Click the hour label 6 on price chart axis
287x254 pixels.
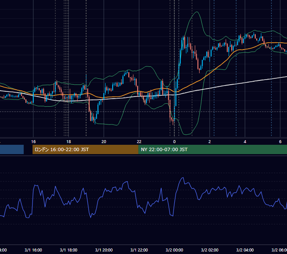tap(280, 142)
